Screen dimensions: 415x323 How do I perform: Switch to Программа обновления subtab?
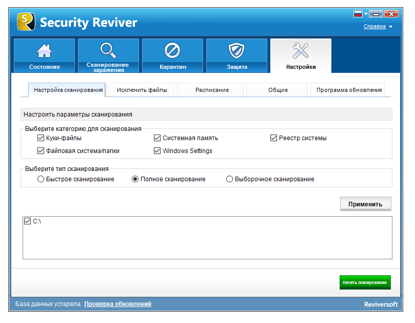[x=347, y=90]
